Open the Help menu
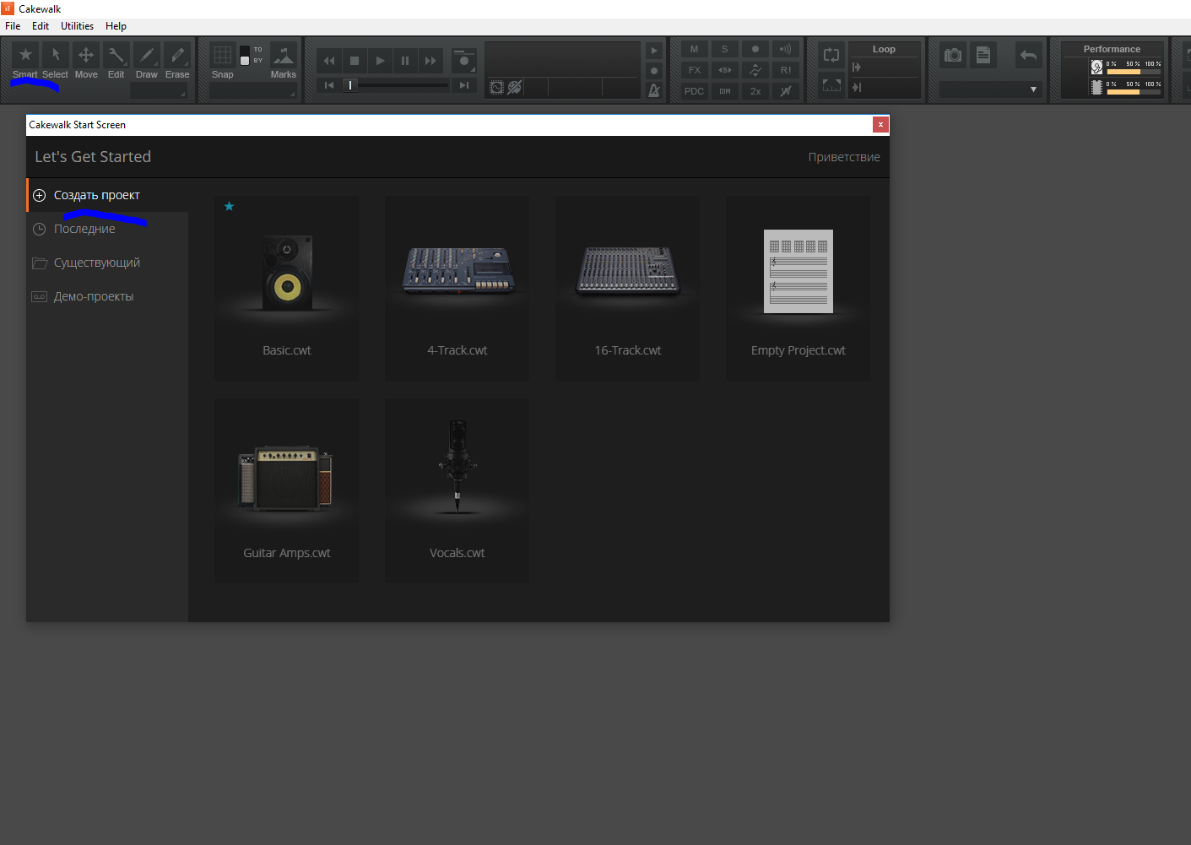1191x845 pixels. point(116,26)
